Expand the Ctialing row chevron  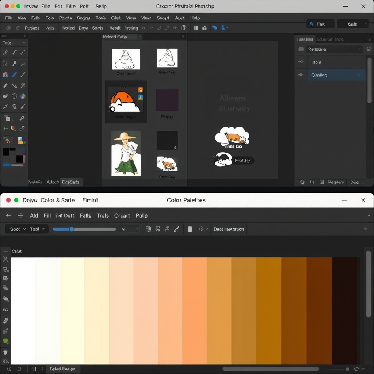pos(359,75)
